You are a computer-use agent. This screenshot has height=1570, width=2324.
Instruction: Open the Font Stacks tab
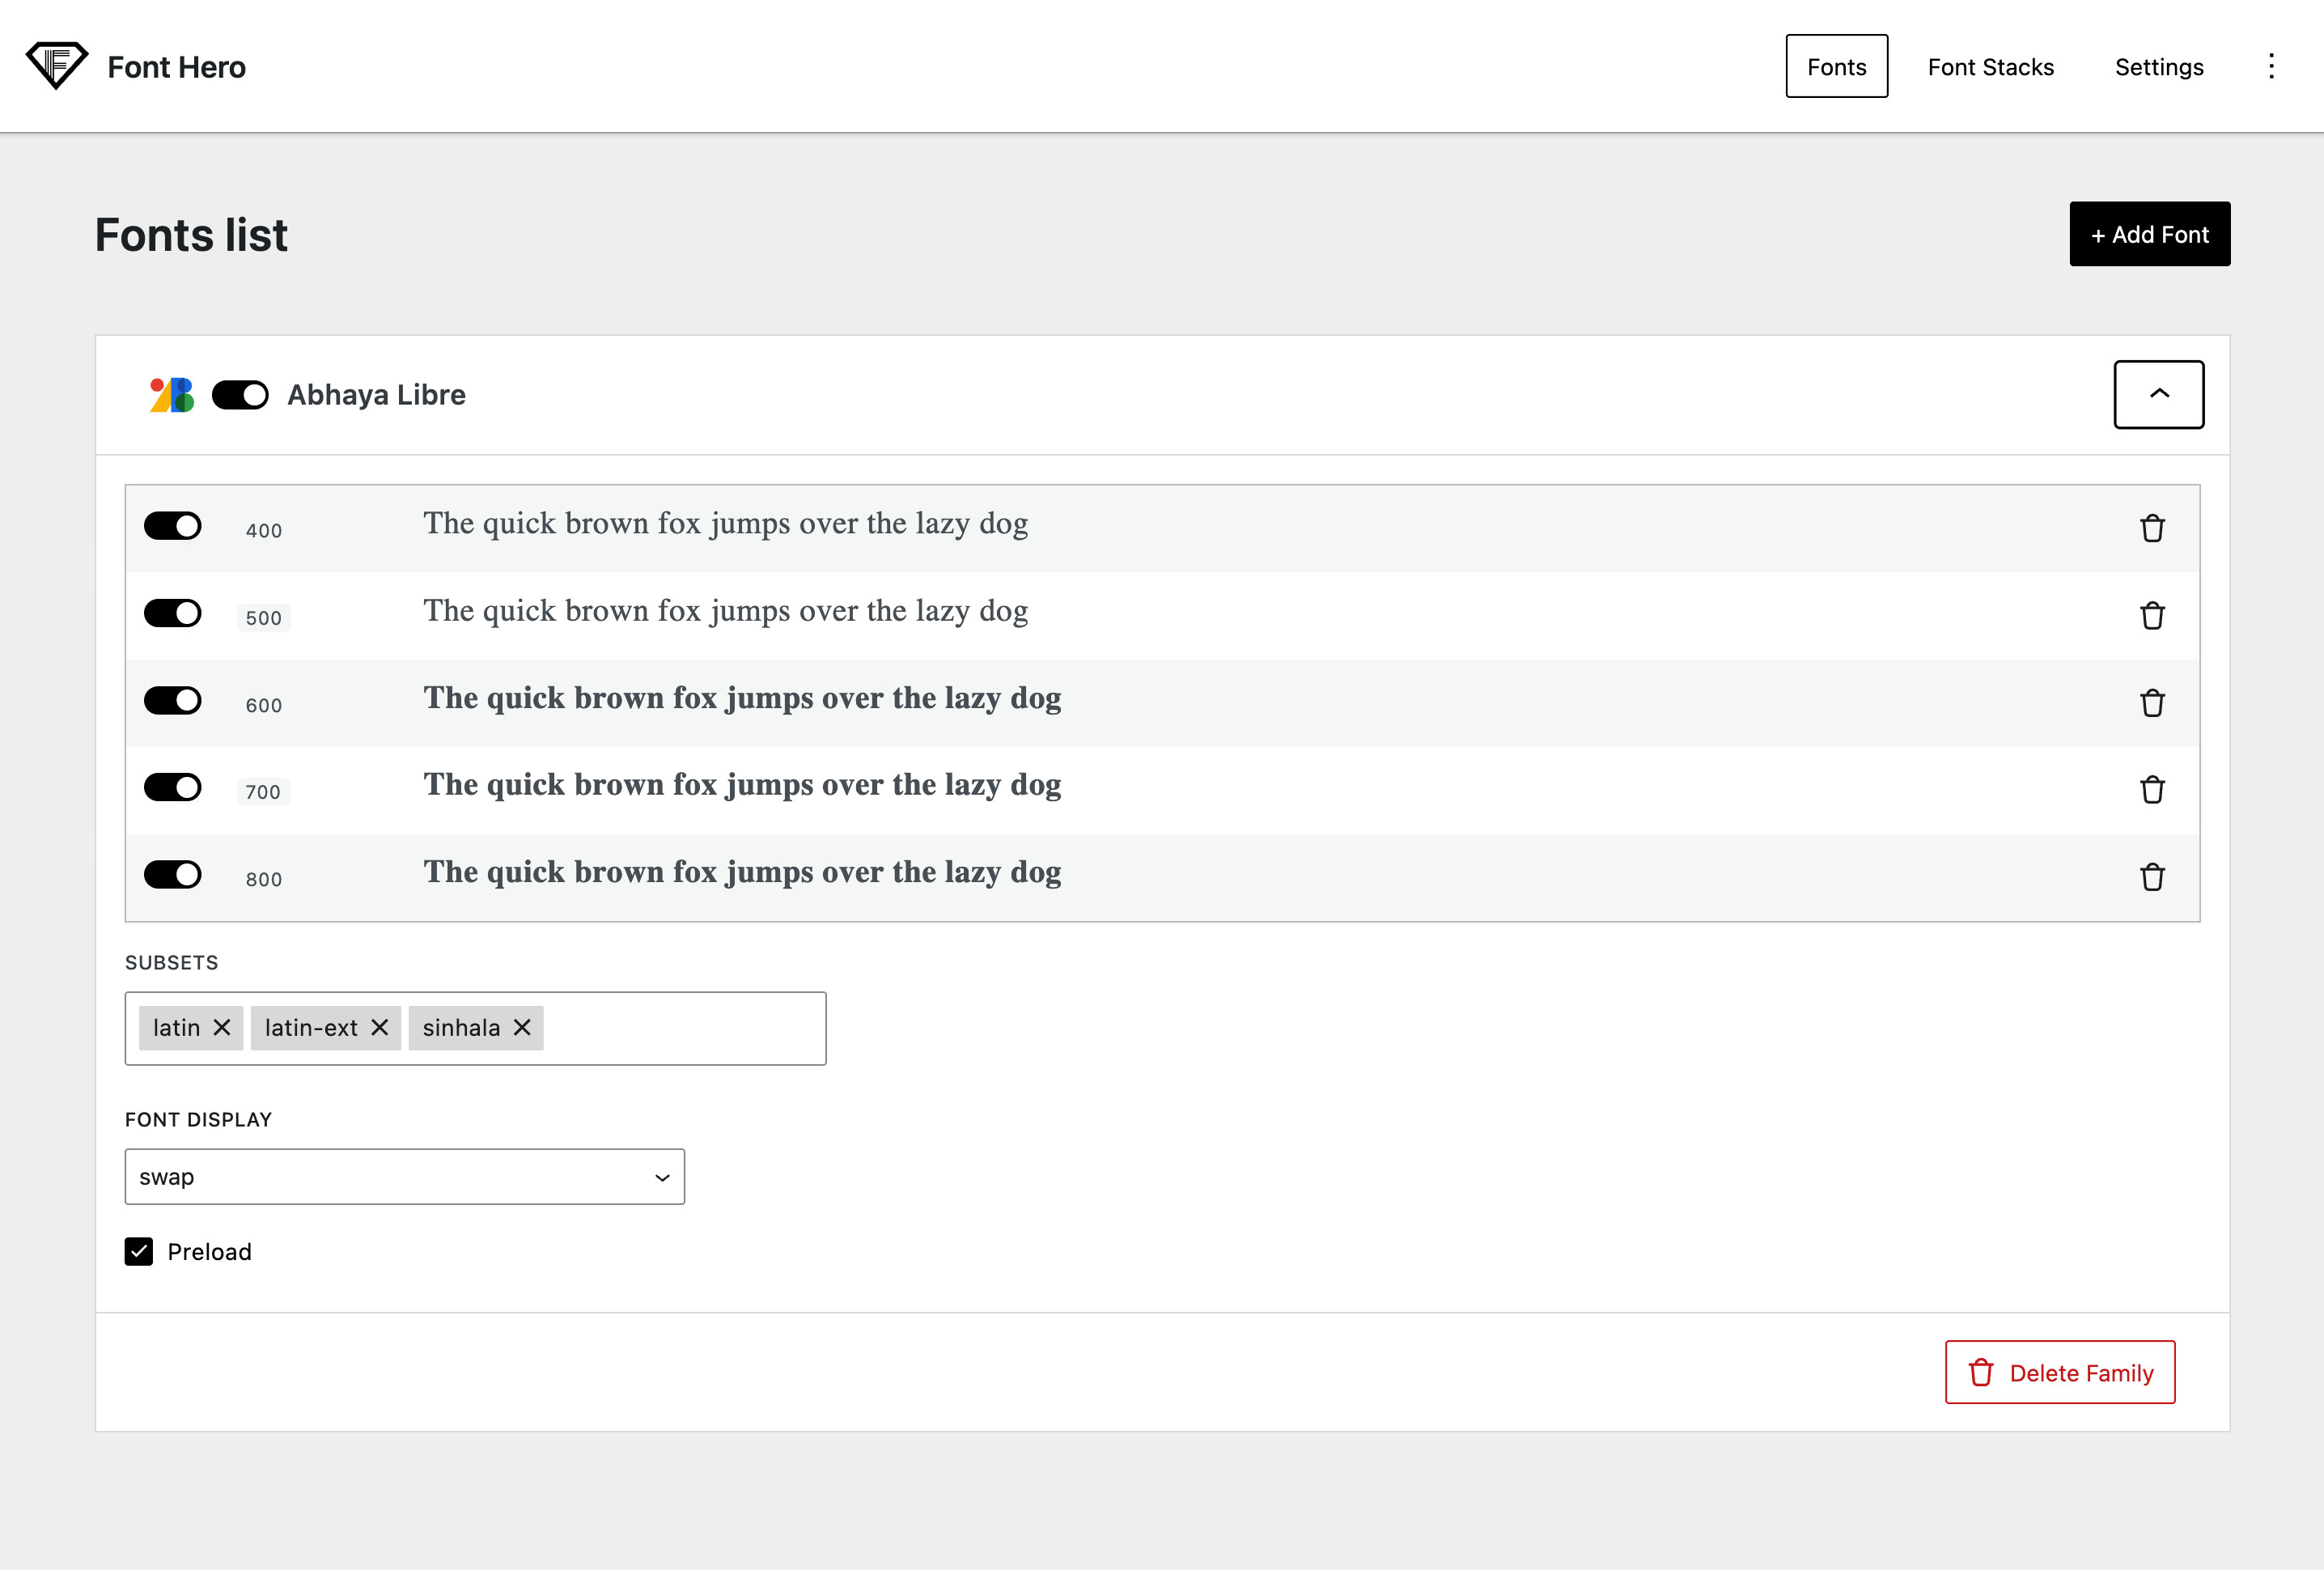[x=1991, y=66]
